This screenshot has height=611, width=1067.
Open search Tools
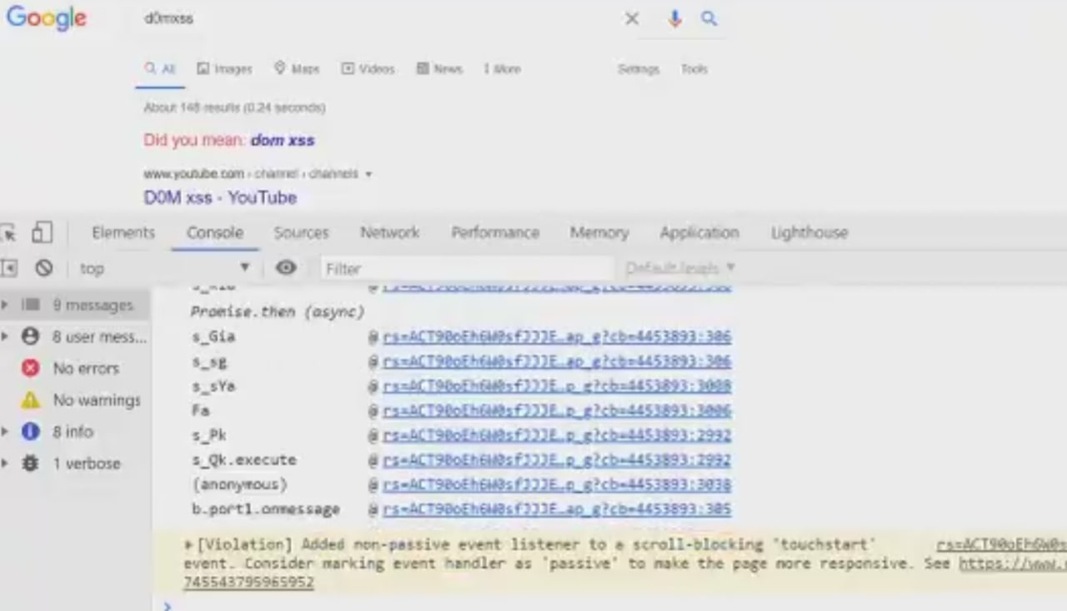pyautogui.click(x=694, y=69)
